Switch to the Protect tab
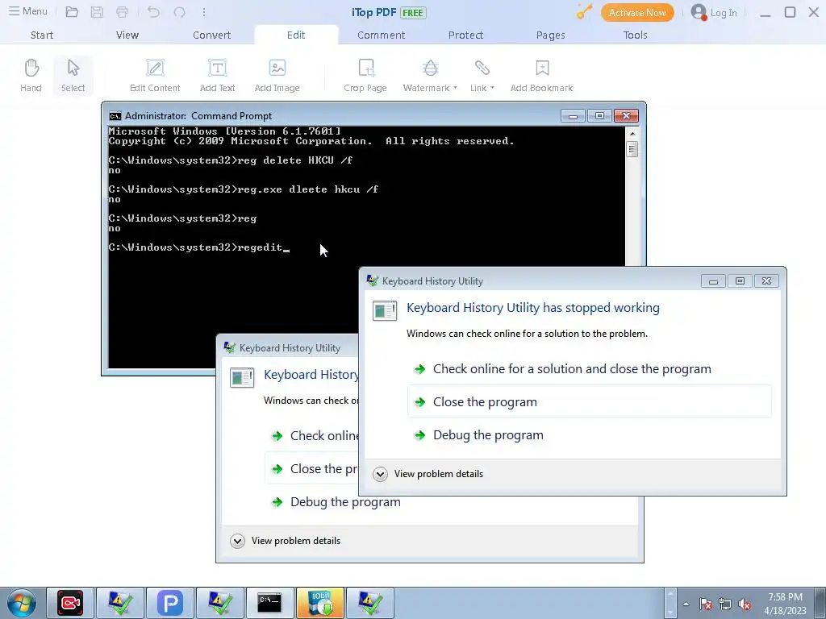The height and width of the screenshot is (619, 826). (465, 35)
